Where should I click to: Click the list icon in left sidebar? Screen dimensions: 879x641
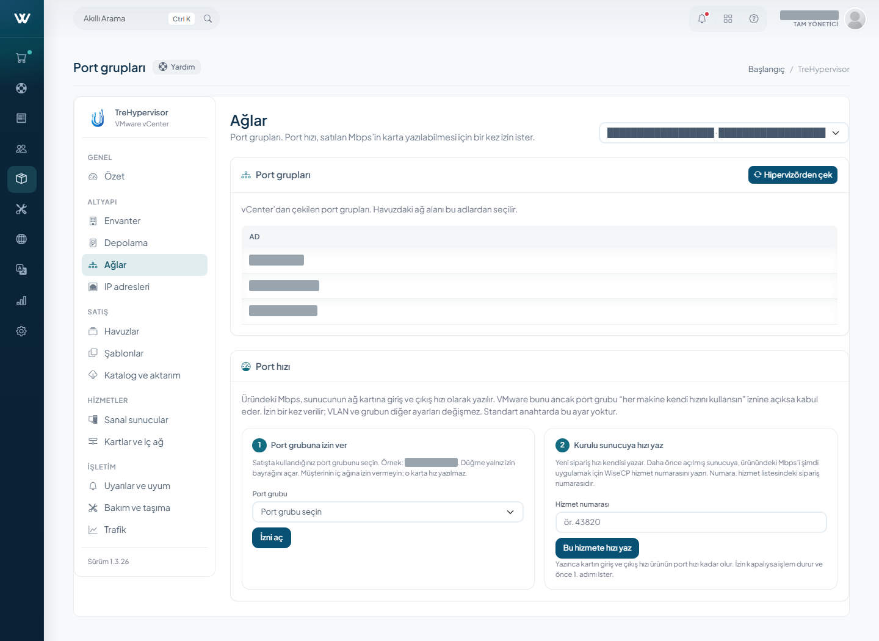pyautogui.click(x=21, y=118)
